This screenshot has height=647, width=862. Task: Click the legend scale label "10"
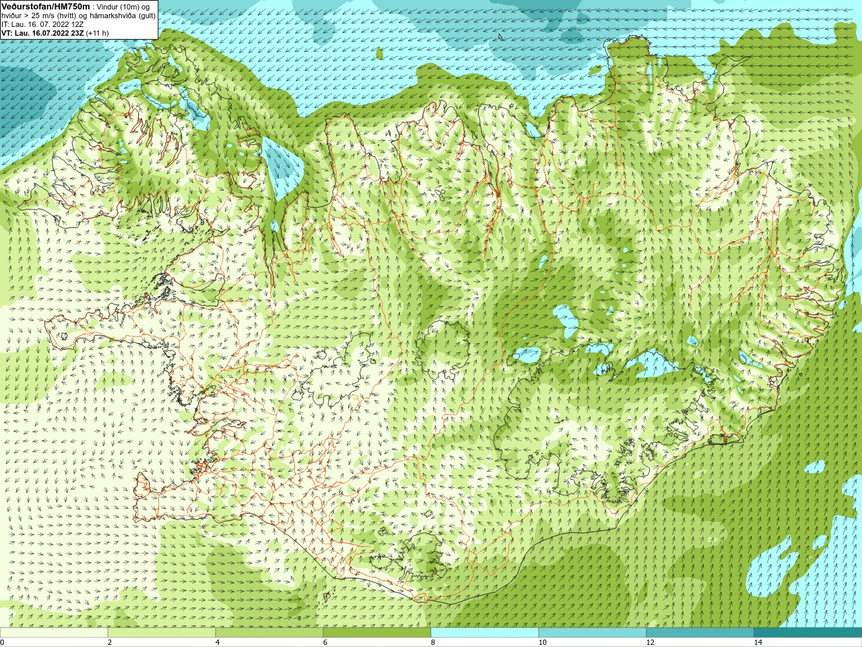click(542, 642)
